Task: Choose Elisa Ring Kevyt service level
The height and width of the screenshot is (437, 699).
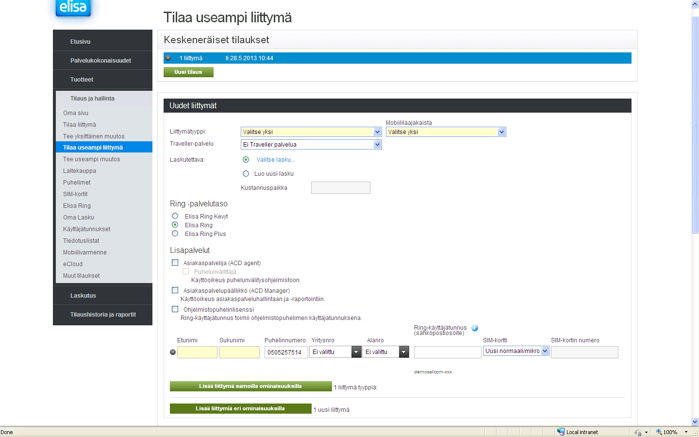Action: tap(175, 216)
